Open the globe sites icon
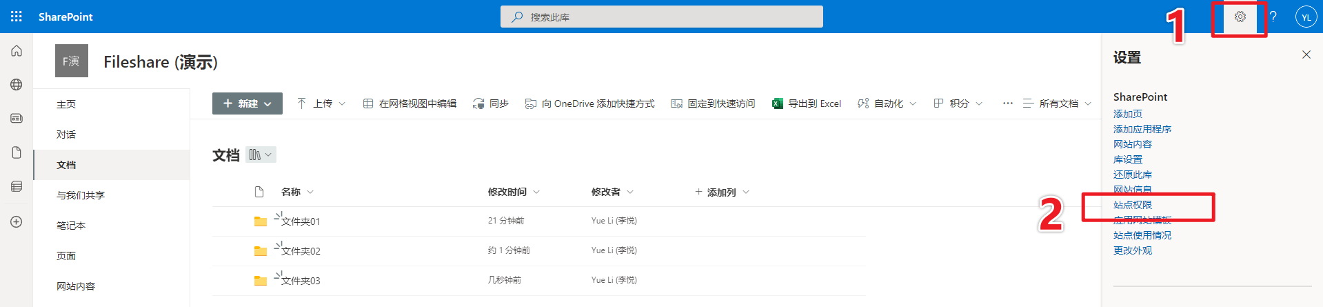 coord(17,85)
